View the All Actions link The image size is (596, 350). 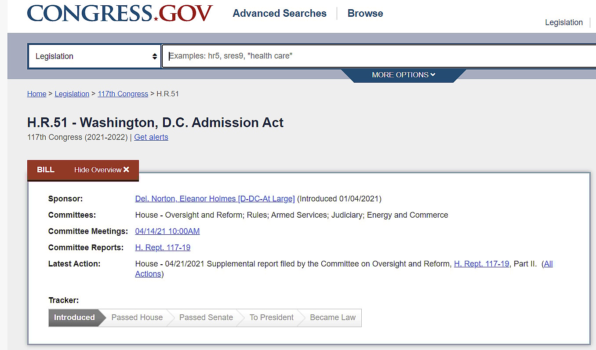[x=548, y=264]
